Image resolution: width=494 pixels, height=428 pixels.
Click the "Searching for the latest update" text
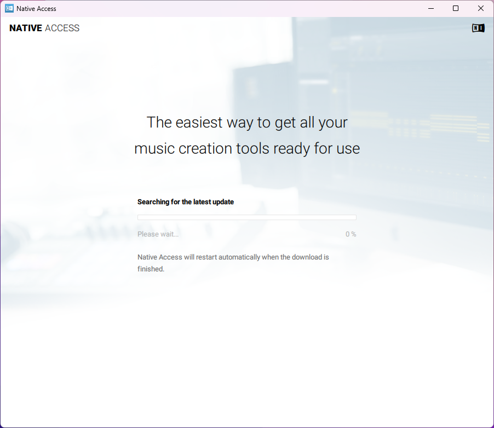point(186,202)
